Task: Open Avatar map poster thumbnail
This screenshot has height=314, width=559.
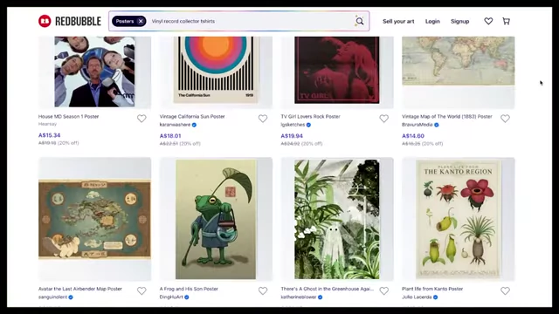Action: coord(94,219)
